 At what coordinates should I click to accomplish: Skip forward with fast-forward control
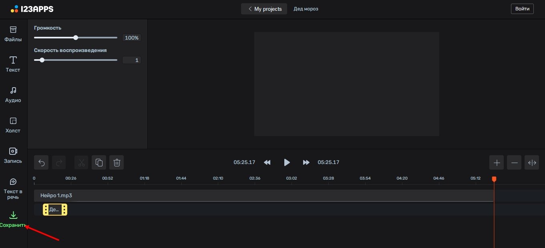[x=306, y=162]
